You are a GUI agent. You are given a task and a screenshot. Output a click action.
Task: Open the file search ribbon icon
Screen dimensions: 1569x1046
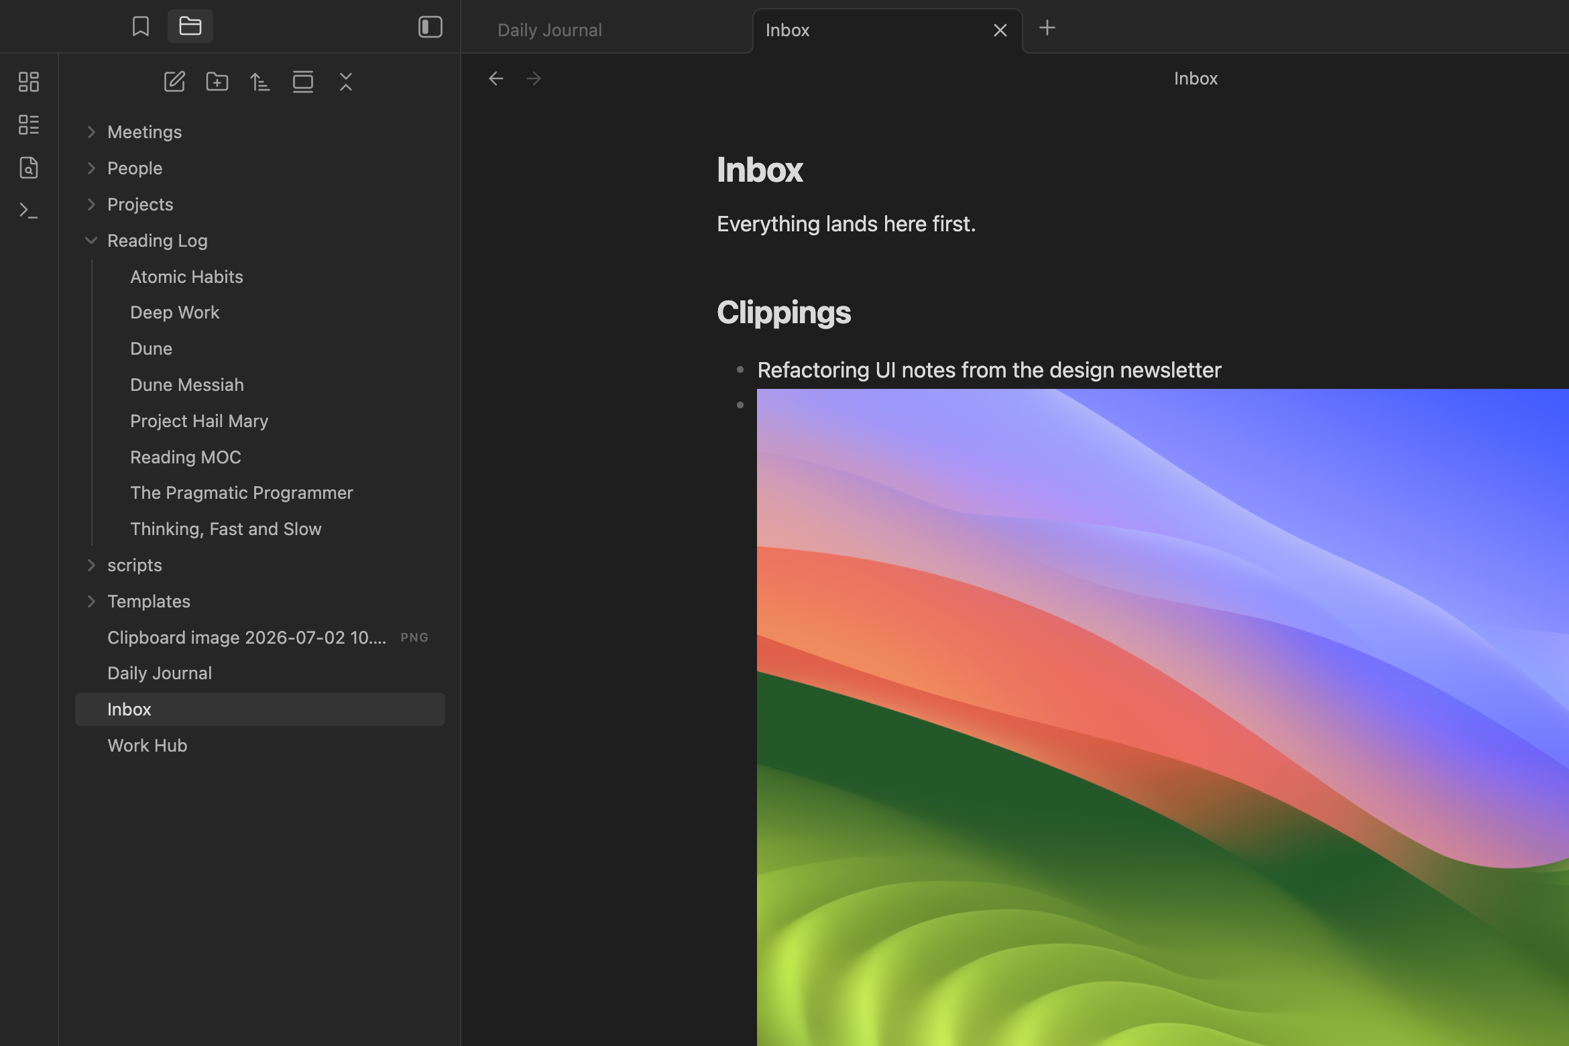(29, 168)
